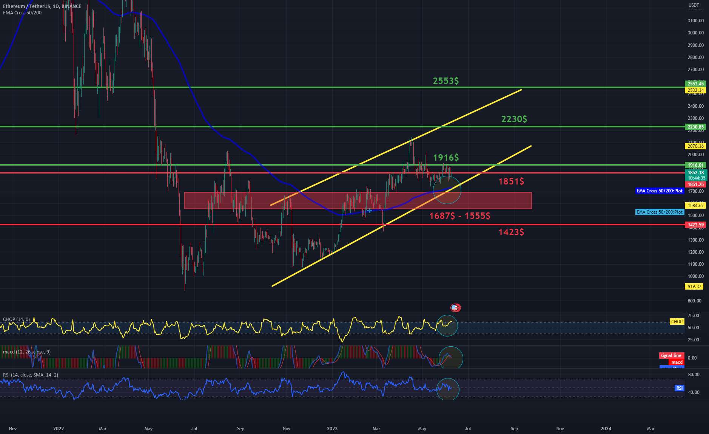
Task: Click the 1000.00 price axis label
Action: 696,276
